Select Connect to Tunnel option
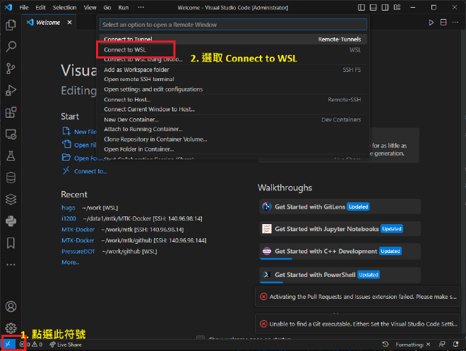The image size is (466, 351). tap(233, 39)
